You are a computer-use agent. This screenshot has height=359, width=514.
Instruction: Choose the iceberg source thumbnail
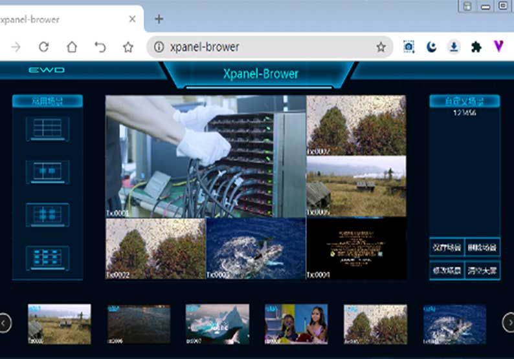point(218,324)
